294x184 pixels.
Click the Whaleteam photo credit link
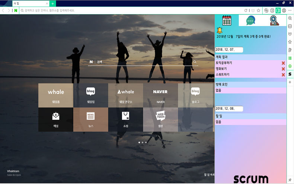click(x=13, y=171)
